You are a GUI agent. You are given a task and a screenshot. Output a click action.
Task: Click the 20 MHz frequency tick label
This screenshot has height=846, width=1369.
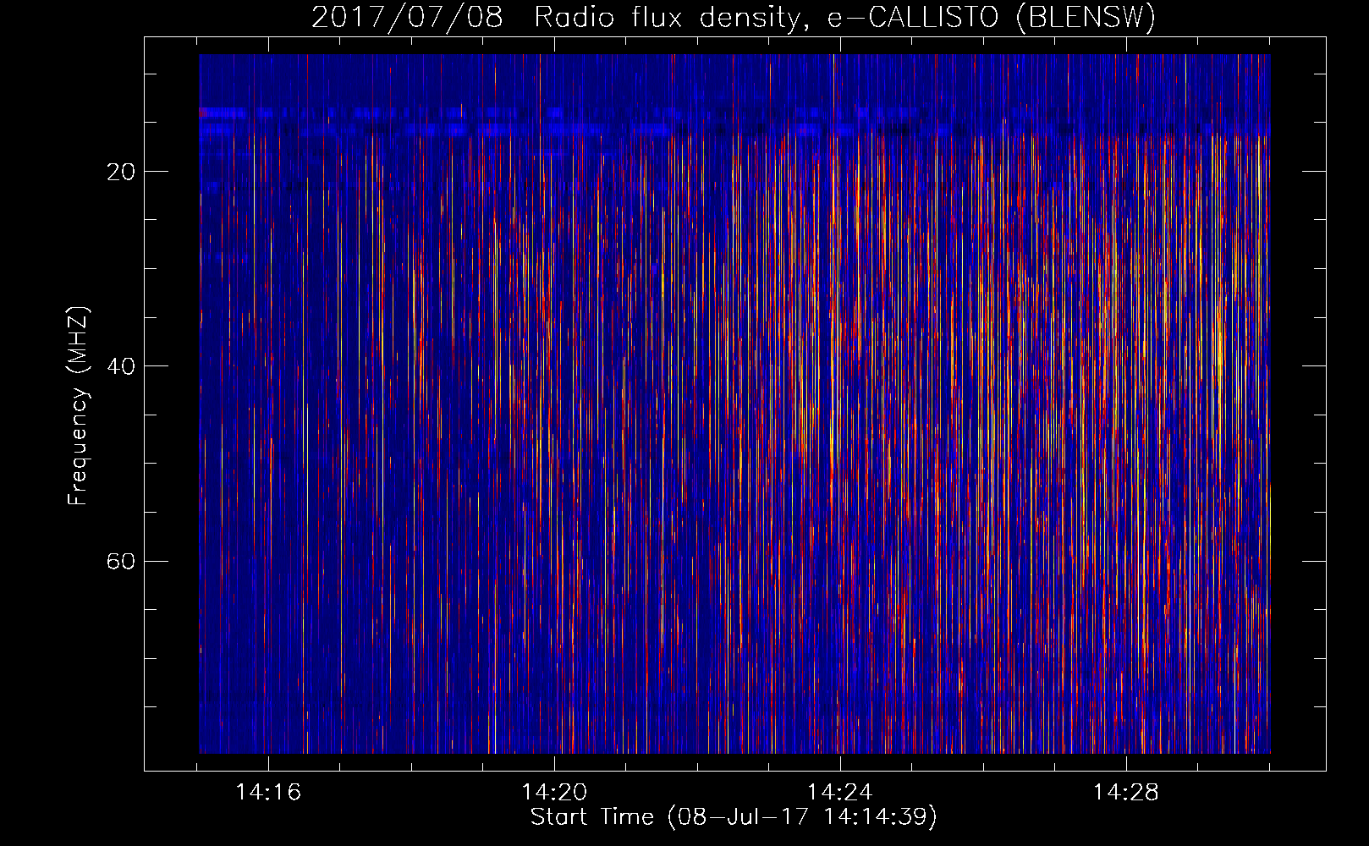(x=121, y=172)
